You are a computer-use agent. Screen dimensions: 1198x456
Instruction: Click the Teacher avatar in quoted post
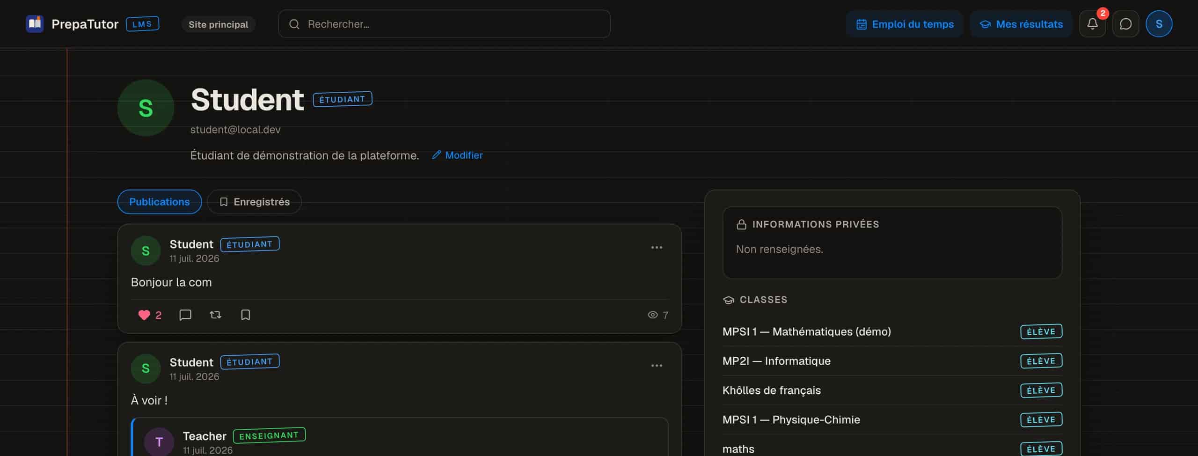pos(159,441)
